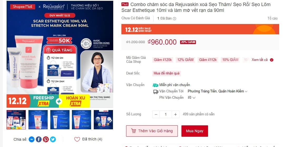Click the heart icon to like product

(77, 139)
